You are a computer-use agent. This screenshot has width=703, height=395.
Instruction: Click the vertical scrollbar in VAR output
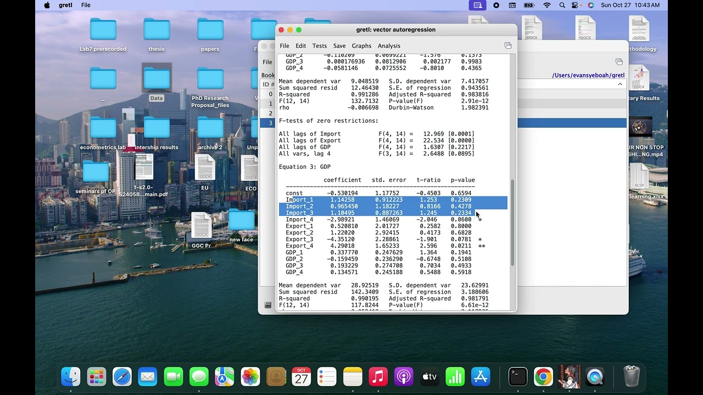[x=512, y=223]
